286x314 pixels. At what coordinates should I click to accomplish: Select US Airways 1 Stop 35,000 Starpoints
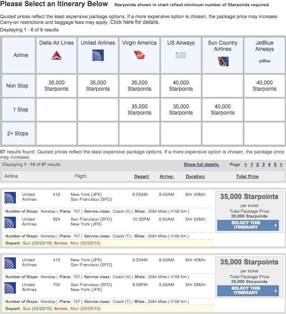point(181,110)
